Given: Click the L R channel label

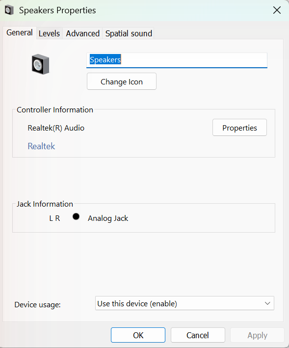Looking at the screenshot, I should click(x=54, y=218).
